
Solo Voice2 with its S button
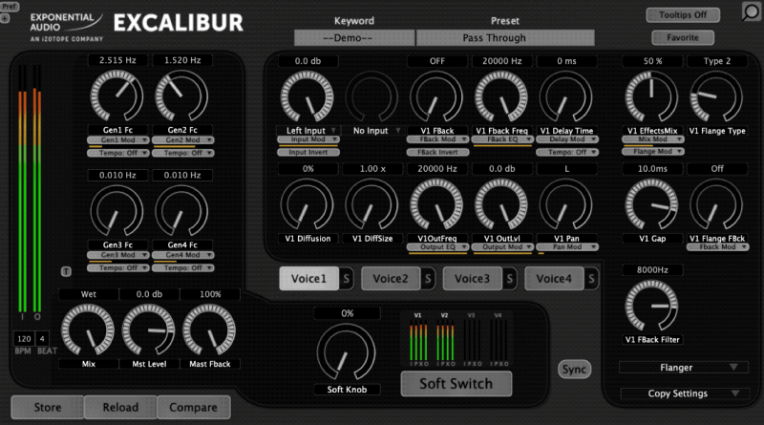point(428,279)
